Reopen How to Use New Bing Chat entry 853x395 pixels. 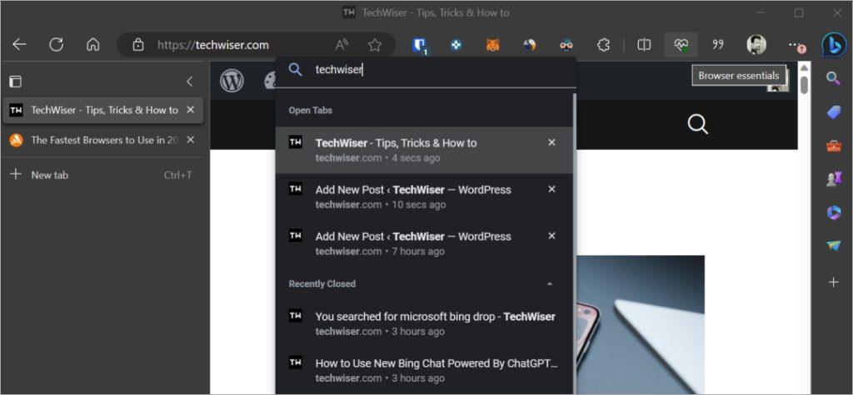[424, 370]
